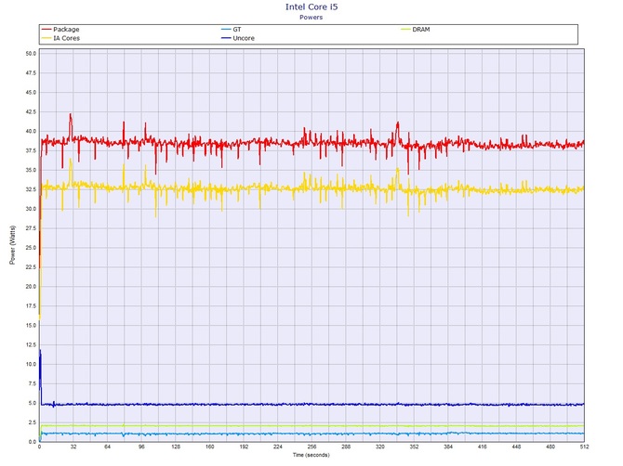Click the 32 tick on the time axis
The image size is (623, 466).
[73, 447]
